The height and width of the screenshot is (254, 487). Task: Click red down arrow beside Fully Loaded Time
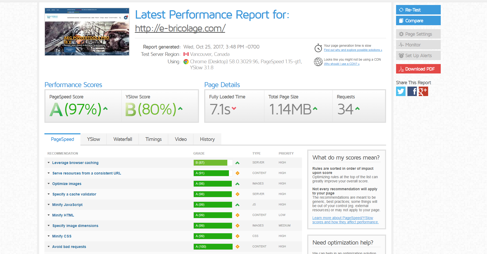pyautogui.click(x=234, y=108)
